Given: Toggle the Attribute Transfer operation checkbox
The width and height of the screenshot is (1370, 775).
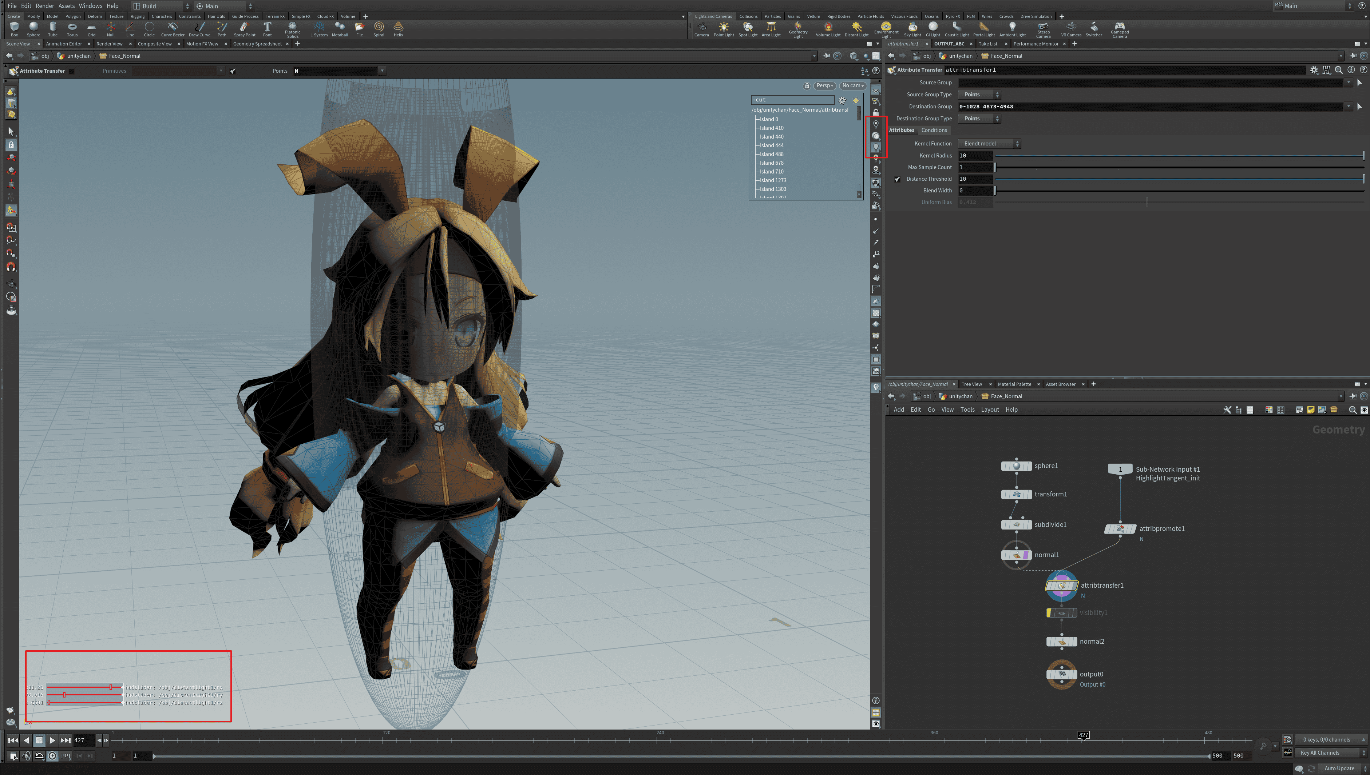Looking at the screenshot, I should (72, 71).
